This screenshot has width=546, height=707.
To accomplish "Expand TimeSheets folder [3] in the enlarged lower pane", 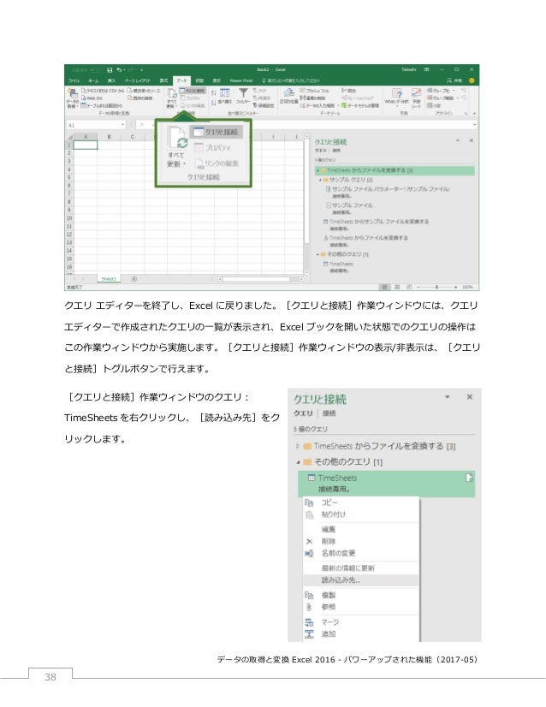I will [x=298, y=446].
